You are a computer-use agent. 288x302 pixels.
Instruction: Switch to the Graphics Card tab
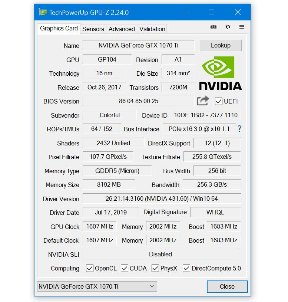point(59,29)
